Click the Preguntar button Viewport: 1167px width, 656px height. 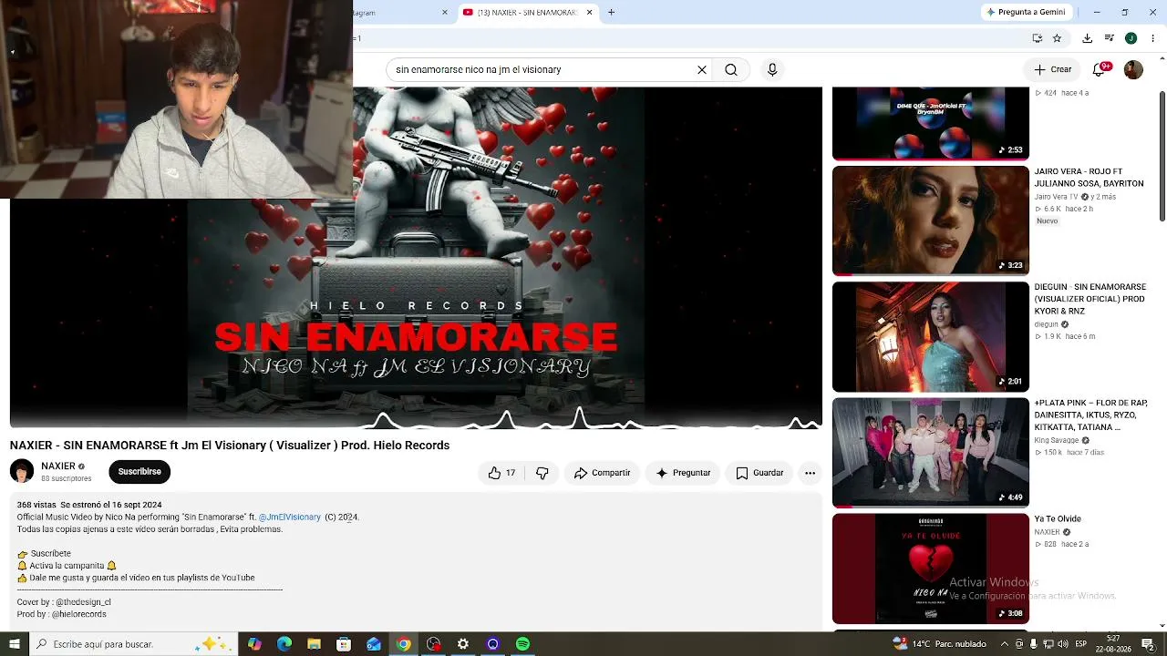click(x=683, y=473)
